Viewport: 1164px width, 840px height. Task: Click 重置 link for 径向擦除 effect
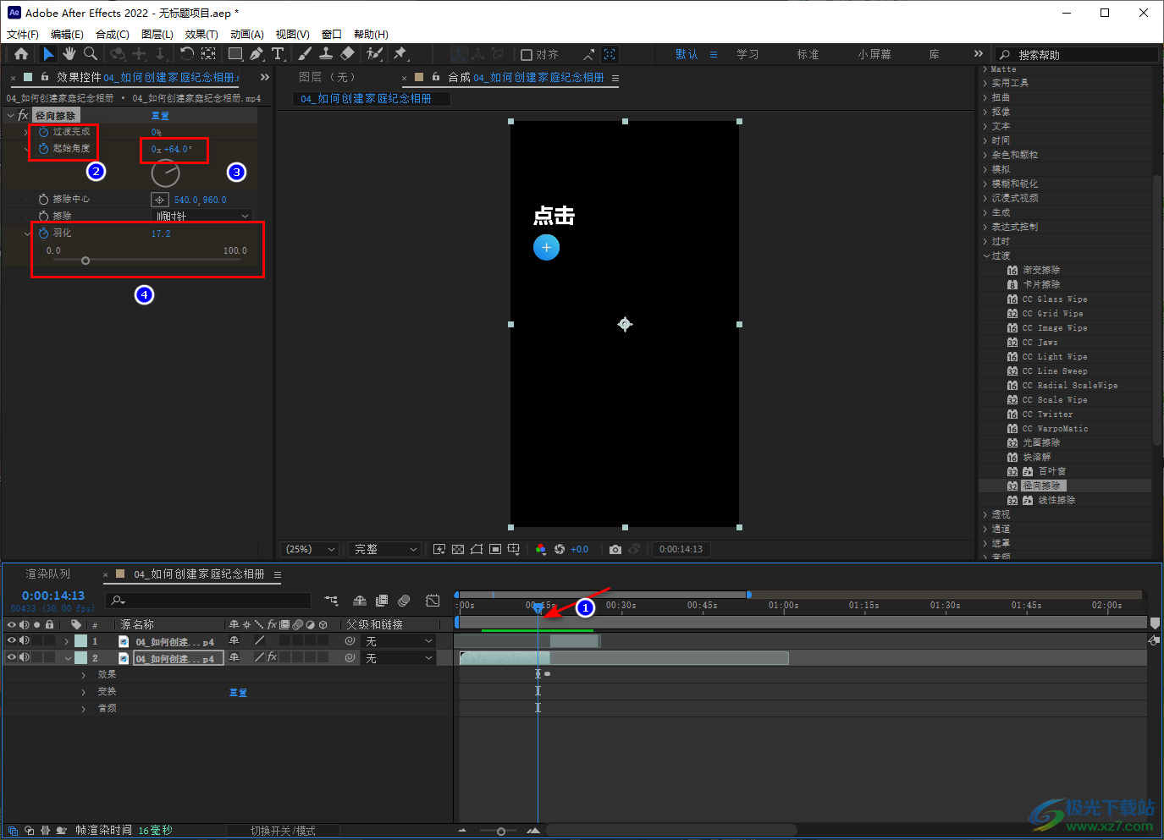[160, 116]
